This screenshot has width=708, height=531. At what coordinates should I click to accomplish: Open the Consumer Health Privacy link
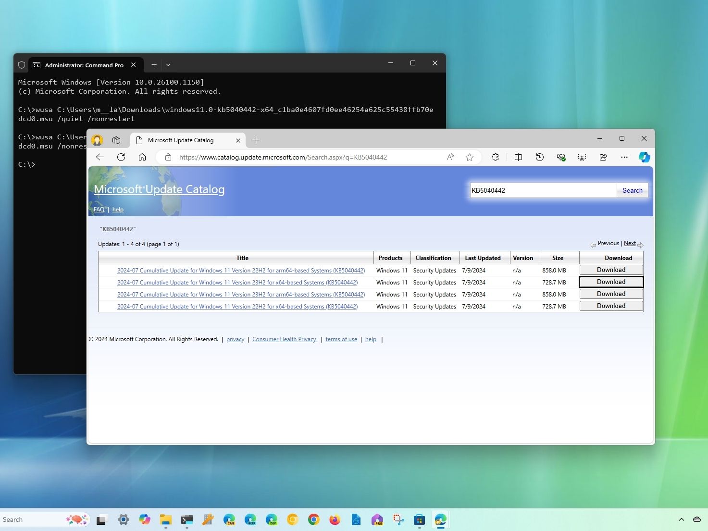(x=285, y=339)
